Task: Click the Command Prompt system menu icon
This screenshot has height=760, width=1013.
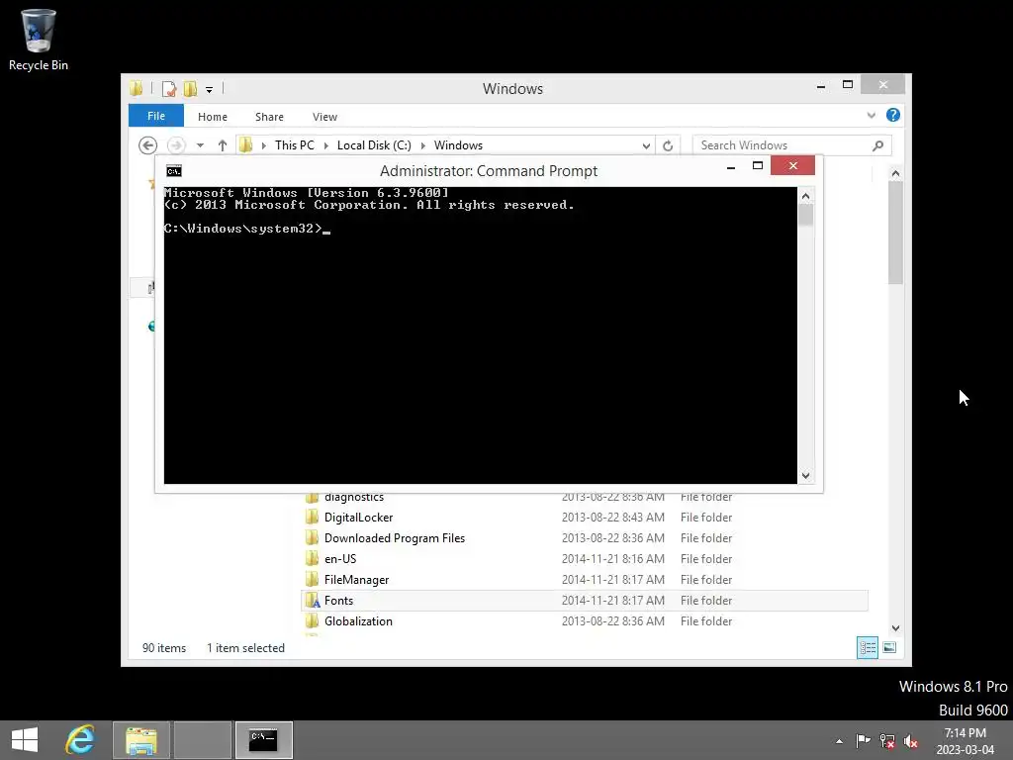Action: [174, 170]
